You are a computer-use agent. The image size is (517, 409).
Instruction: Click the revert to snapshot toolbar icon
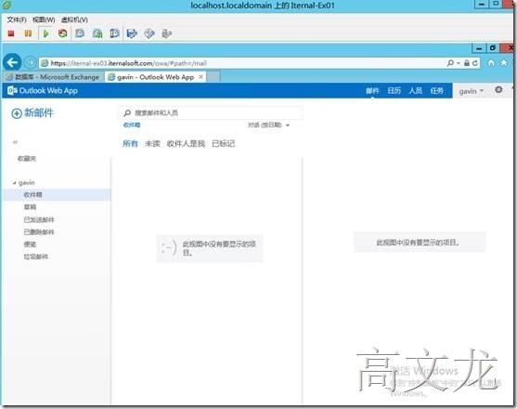pyautogui.click(x=97, y=33)
